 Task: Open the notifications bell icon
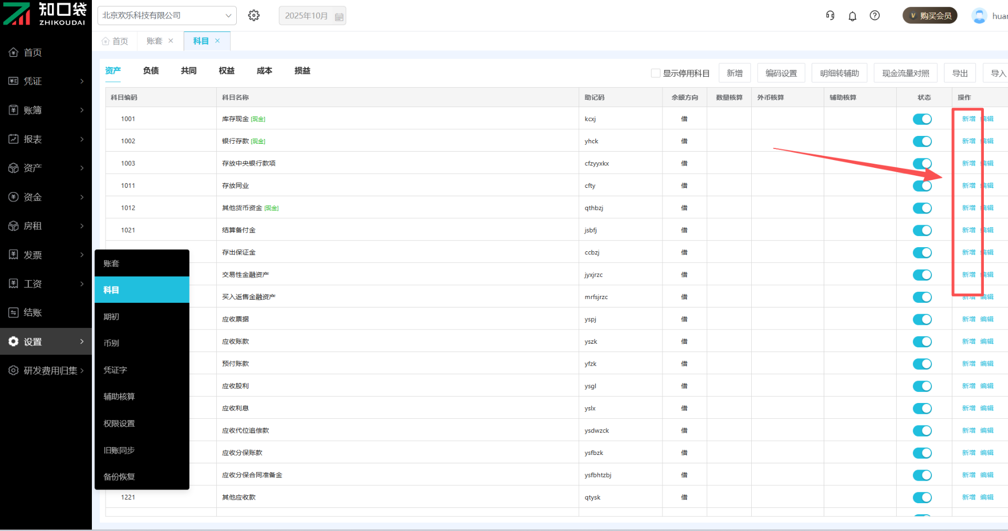pyautogui.click(x=852, y=16)
